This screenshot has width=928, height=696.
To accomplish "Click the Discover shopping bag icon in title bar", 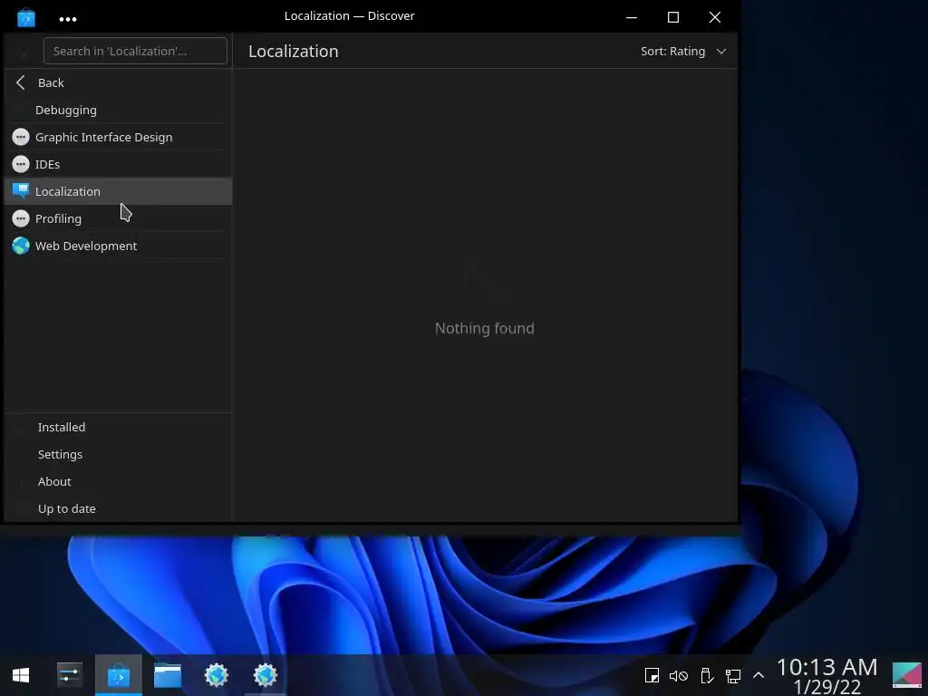I will pyautogui.click(x=26, y=17).
